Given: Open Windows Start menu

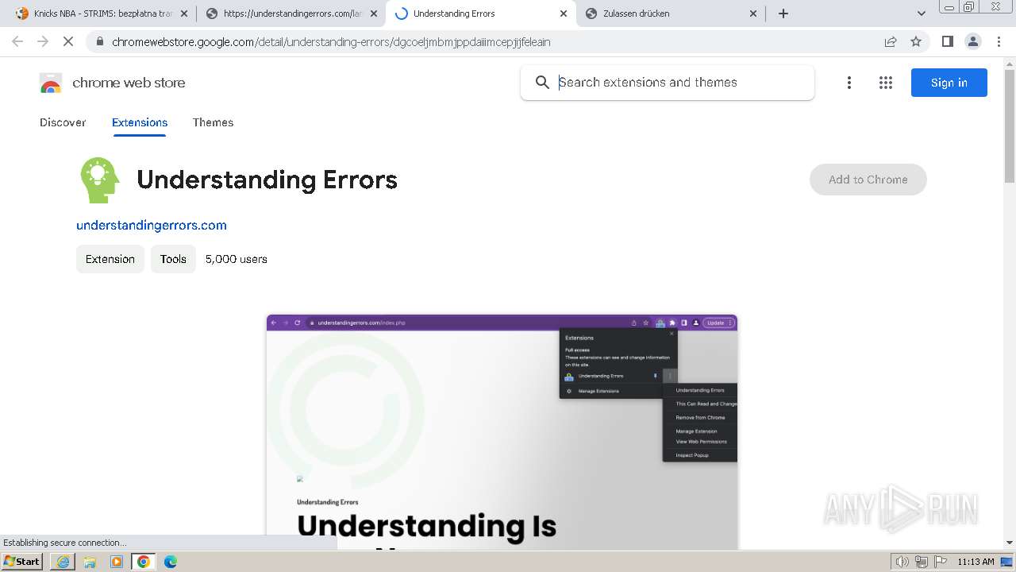Looking at the screenshot, I should [x=22, y=561].
